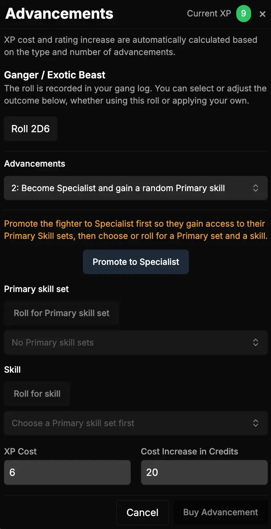The height and width of the screenshot is (529, 271).
Task: Click the Ganger / Exotic Beast heading
Action: click(x=55, y=75)
